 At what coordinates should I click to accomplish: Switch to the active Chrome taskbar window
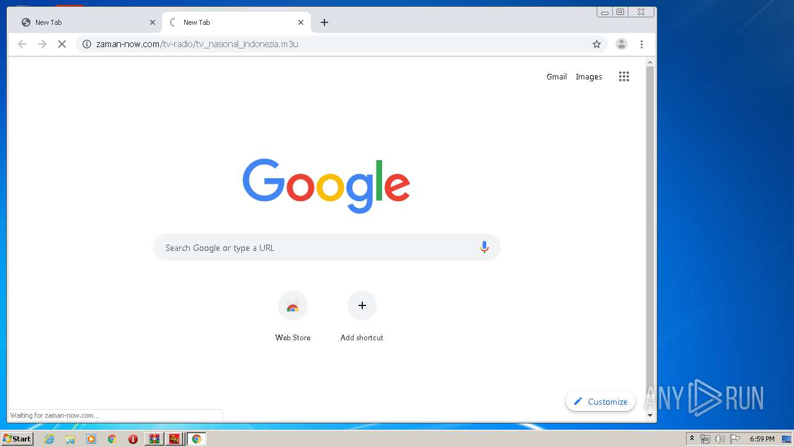pyautogui.click(x=196, y=439)
